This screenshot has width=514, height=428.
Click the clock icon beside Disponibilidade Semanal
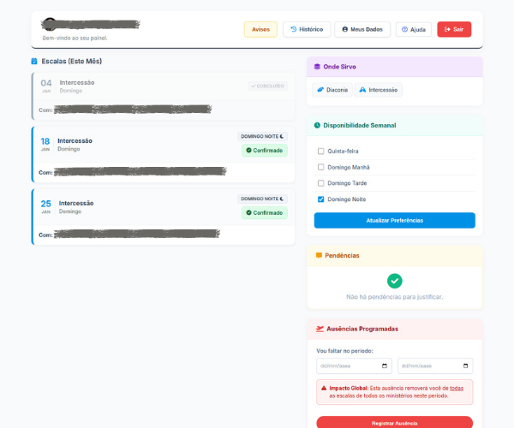[317, 125]
